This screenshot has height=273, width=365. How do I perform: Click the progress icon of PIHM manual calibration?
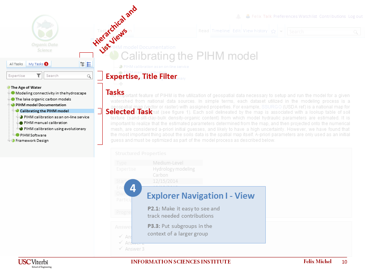(21, 123)
